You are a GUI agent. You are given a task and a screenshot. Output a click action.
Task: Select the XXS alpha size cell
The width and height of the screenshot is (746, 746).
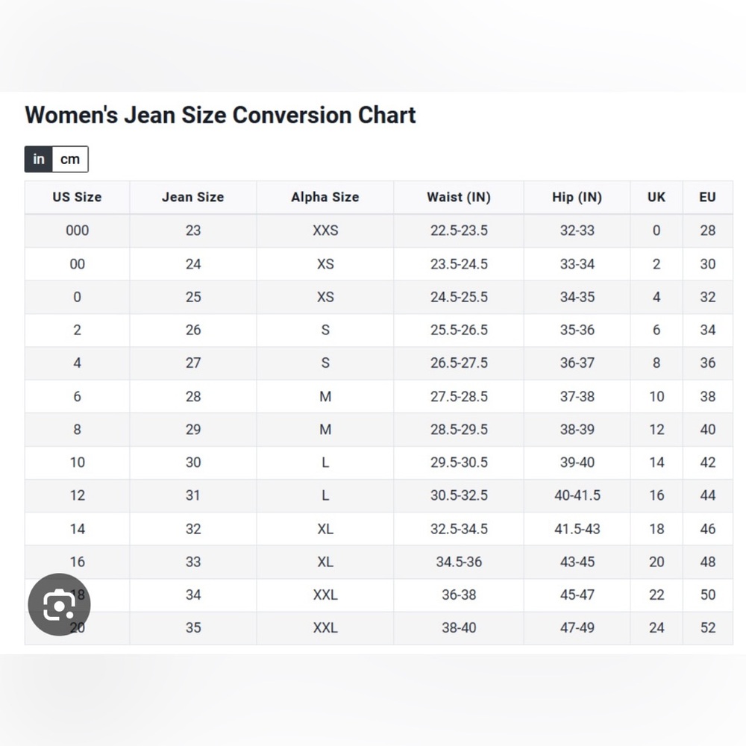point(325,231)
